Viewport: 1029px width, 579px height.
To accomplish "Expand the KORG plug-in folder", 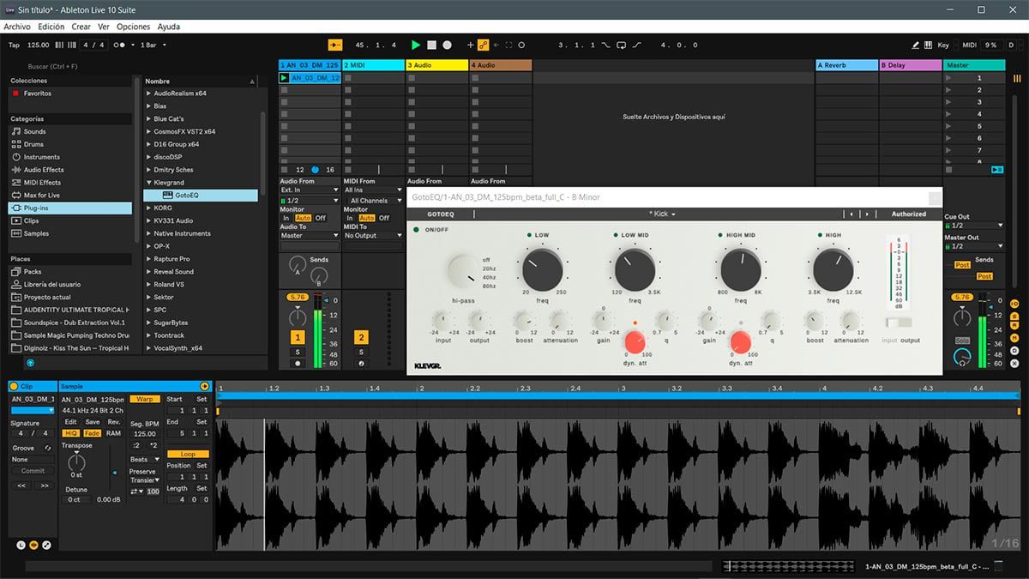I will (x=148, y=208).
